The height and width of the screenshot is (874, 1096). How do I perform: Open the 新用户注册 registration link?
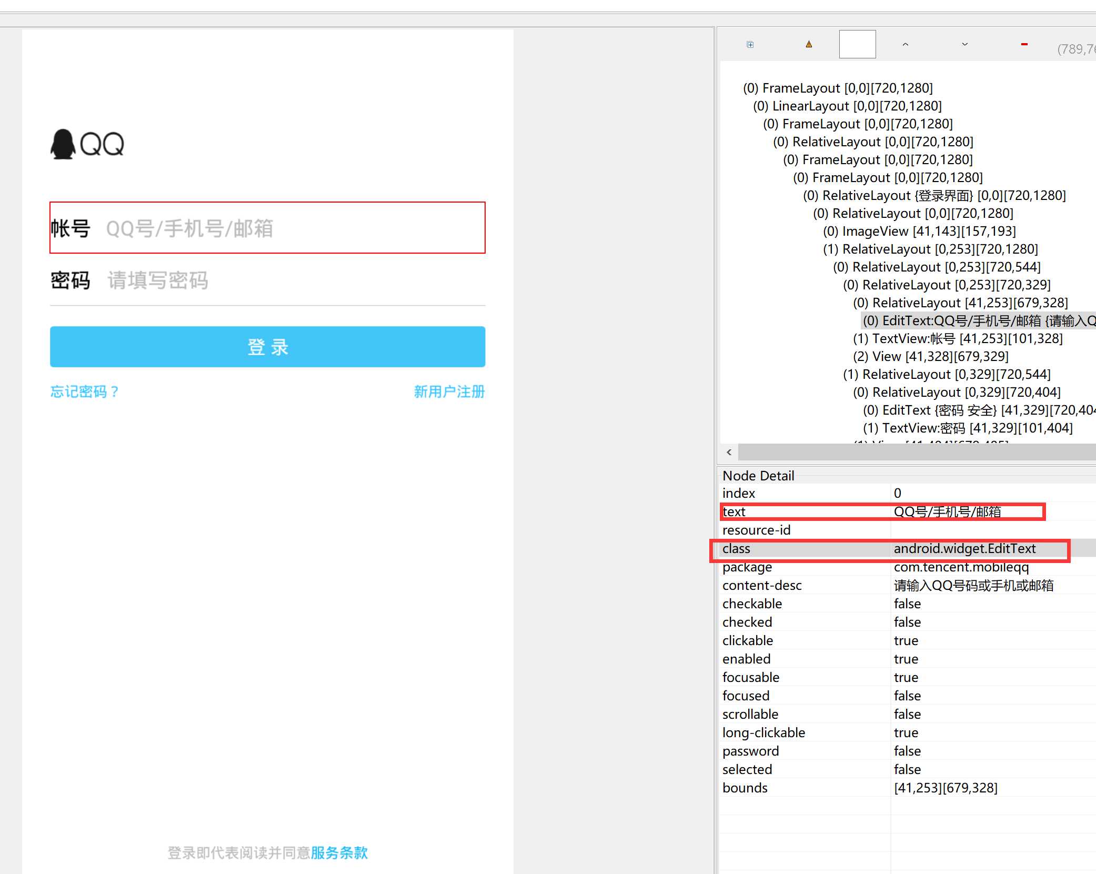449,391
